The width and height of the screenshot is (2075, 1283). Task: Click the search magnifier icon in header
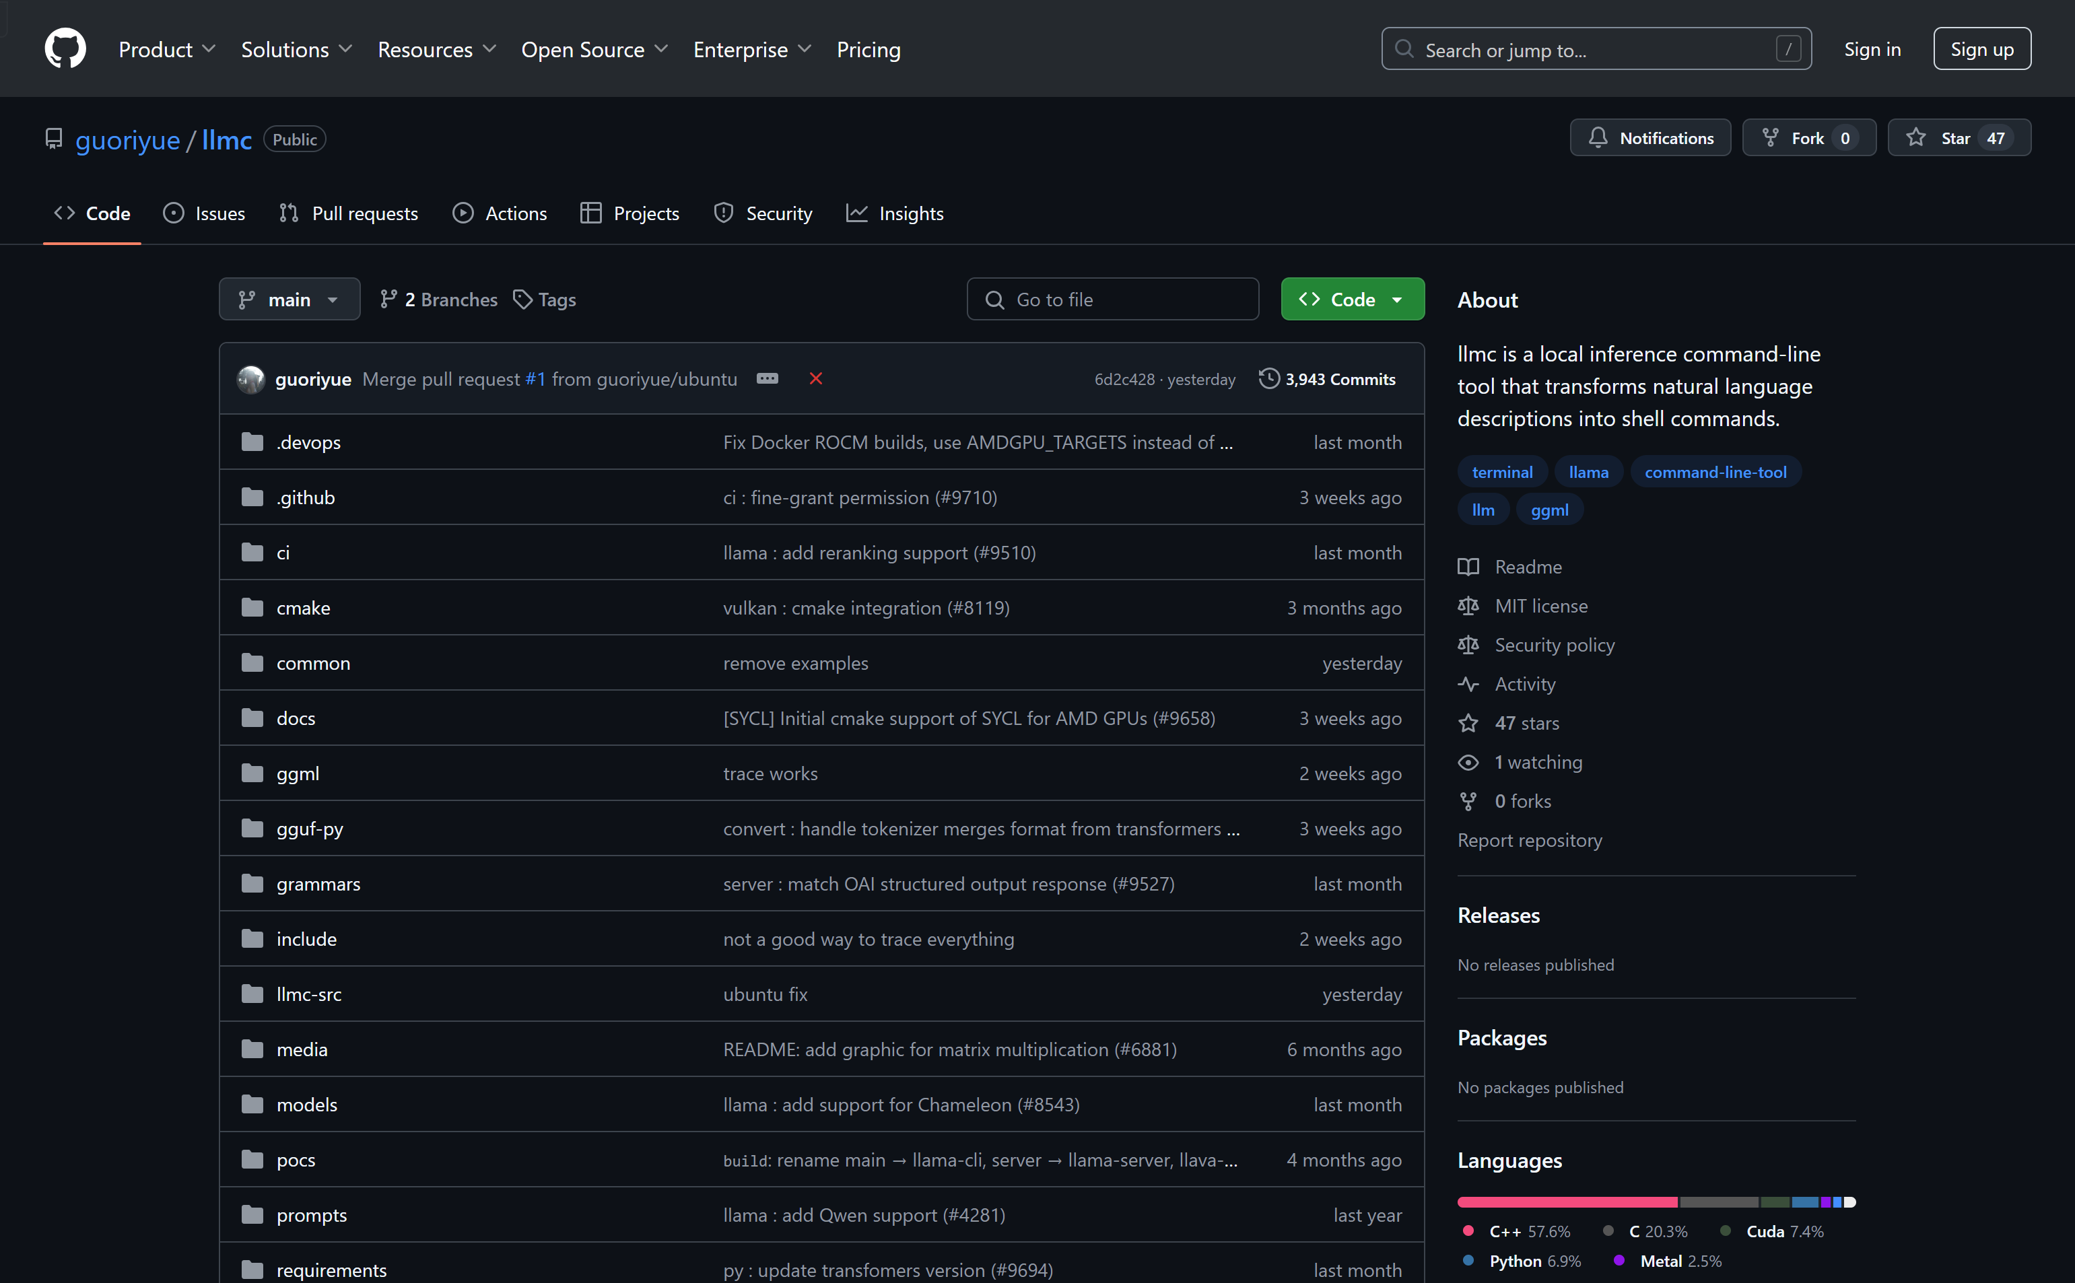(x=1404, y=49)
